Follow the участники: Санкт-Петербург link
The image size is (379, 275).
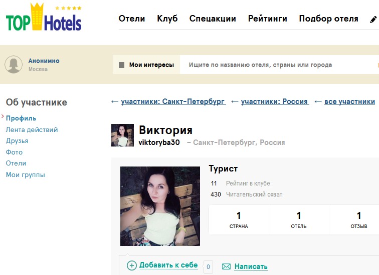(173, 101)
